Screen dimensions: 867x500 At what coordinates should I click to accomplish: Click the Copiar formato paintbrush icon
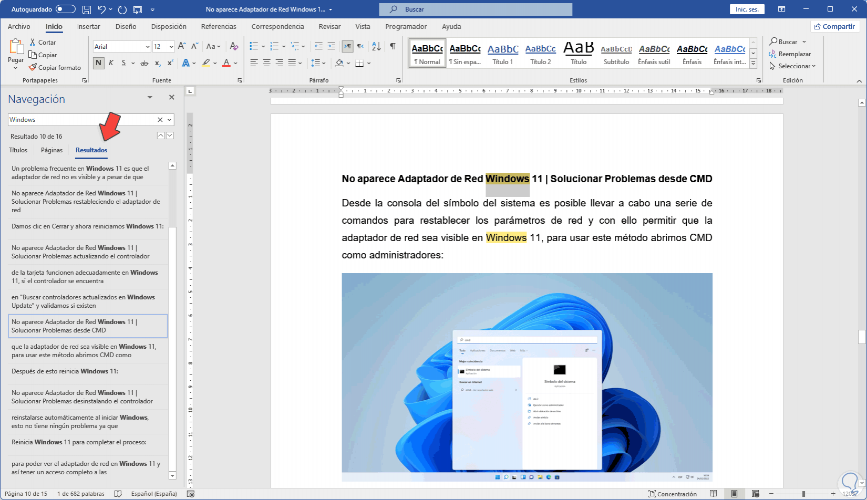pos(33,67)
